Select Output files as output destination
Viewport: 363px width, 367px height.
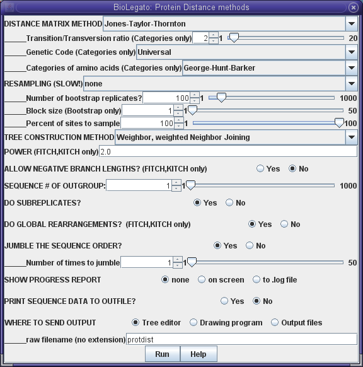(x=297, y=322)
